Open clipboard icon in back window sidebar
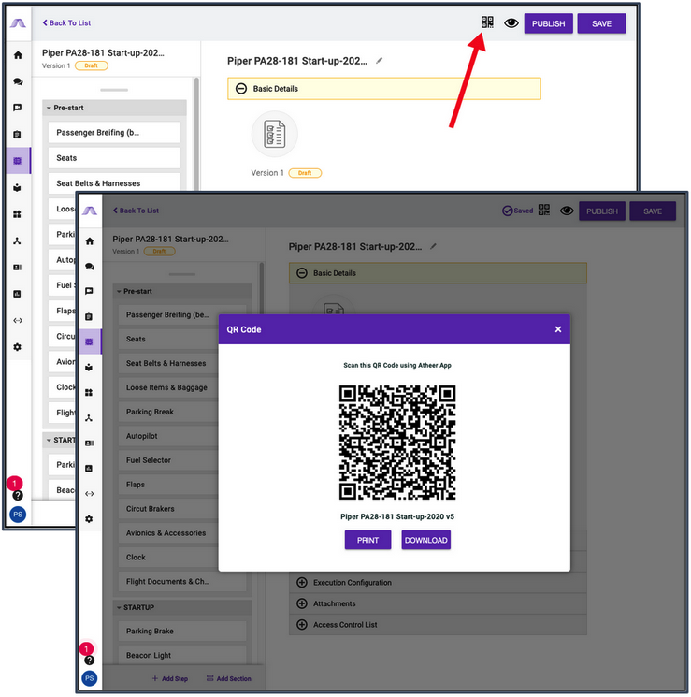 [18, 134]
